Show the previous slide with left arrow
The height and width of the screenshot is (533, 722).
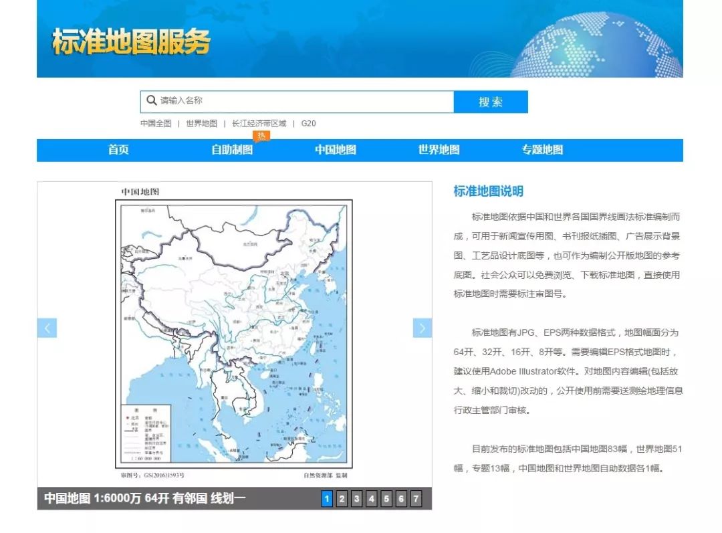click(47, 328)
